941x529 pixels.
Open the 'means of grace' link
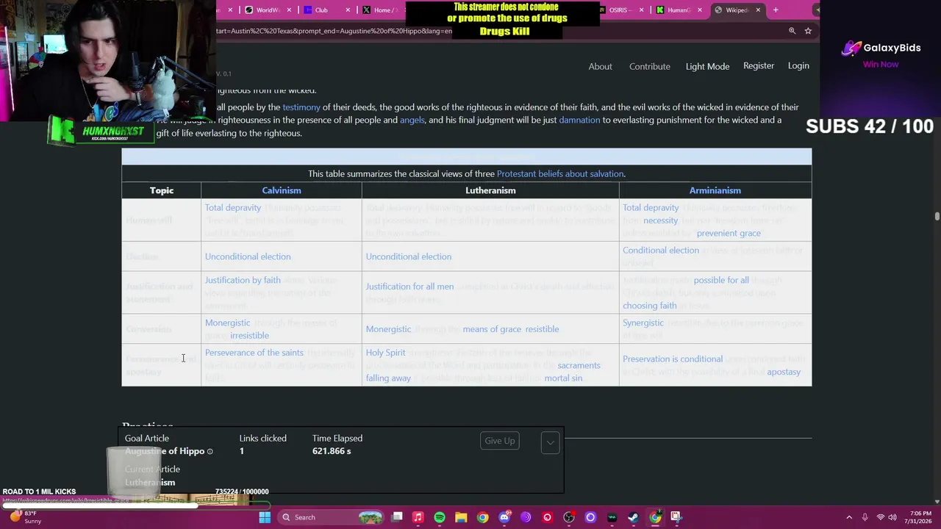click(x=492, y=329)
